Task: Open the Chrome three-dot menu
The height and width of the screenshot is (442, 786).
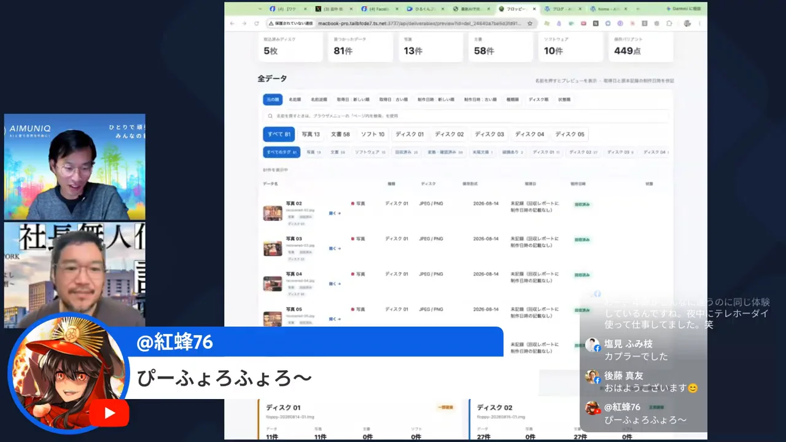Action: coord(699,23)
